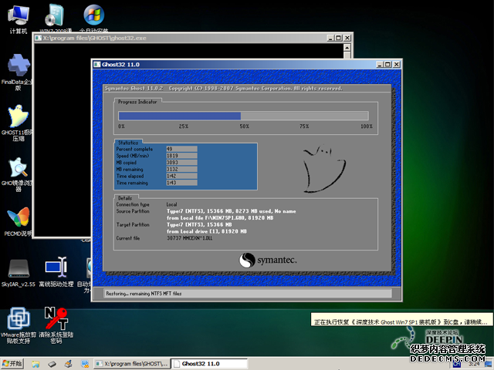Click the MB remaining value 3132

182,170
